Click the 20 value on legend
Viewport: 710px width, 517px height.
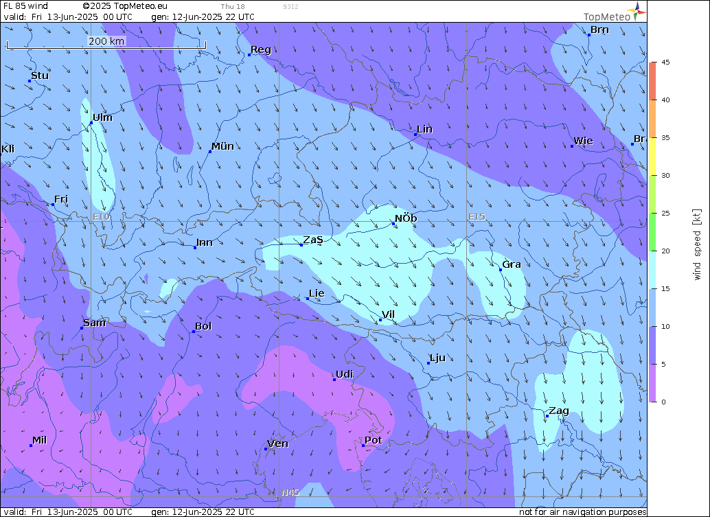tap(665, 251)
